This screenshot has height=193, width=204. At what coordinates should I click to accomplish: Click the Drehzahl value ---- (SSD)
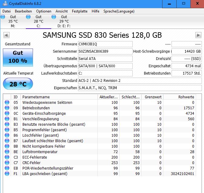[x=187, y=59]
